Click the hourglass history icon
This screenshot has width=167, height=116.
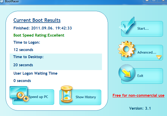(x=67, y=94)
